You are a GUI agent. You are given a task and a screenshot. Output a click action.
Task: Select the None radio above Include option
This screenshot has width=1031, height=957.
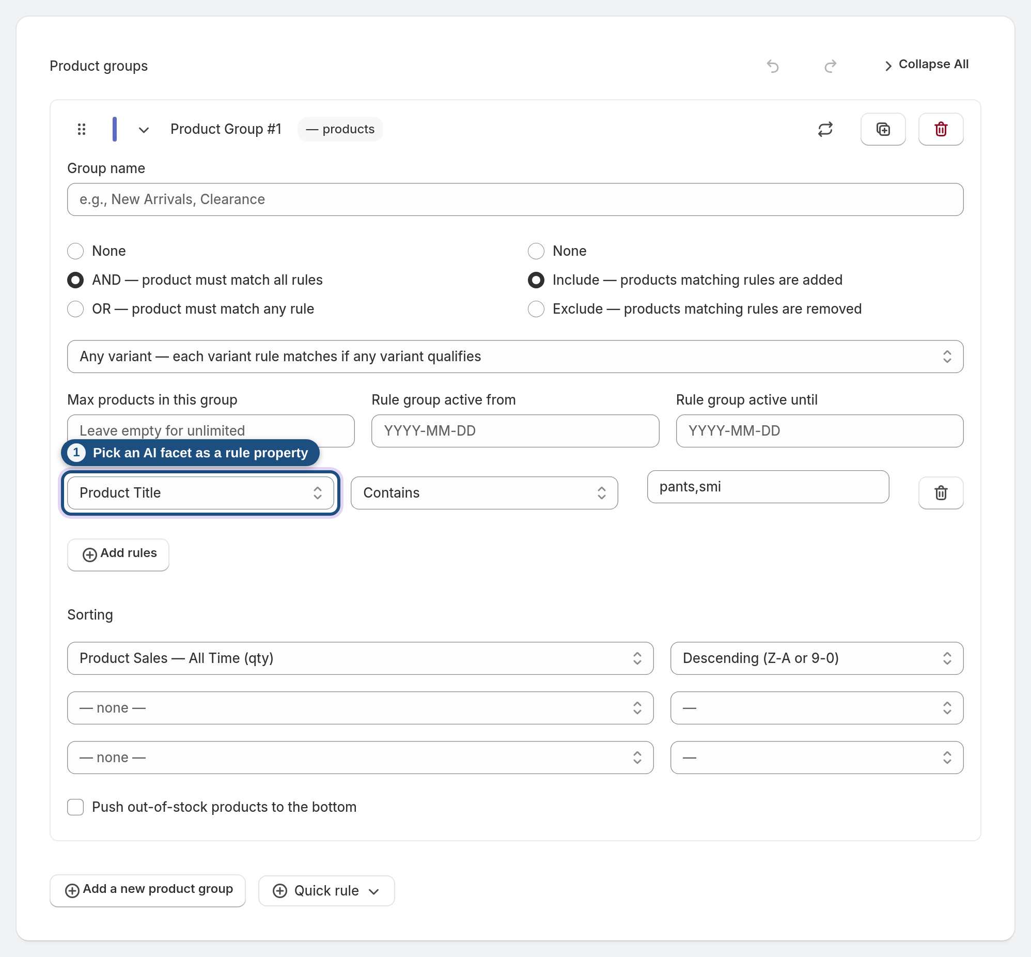pyautogui.click(x=536, y=251)
